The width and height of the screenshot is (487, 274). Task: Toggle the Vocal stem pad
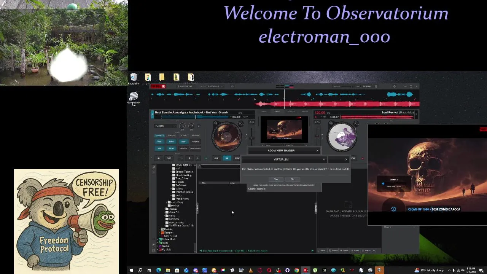(x=159, y=142)
